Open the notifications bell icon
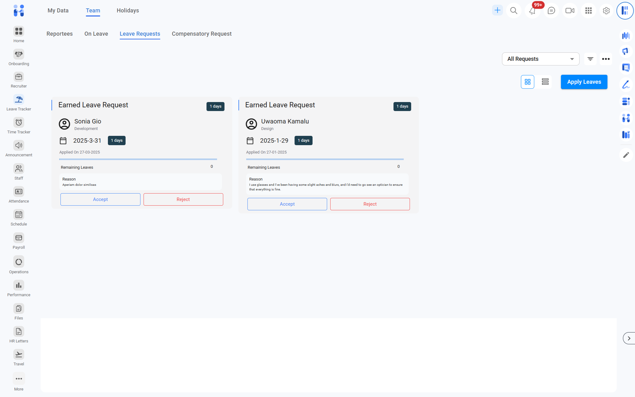Viewport: 635px width, 397px height. click(532, 11)
